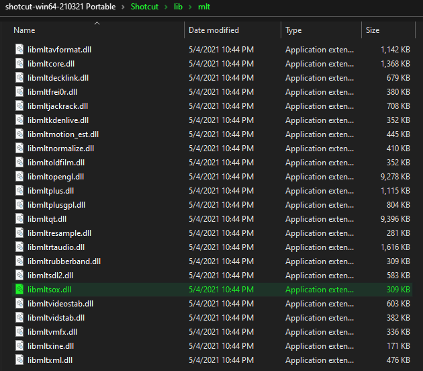The height and width of the screenshot is (371, 423).
Task: Select the file name libmltoldfilm.dll
Action: pyautogui.click(x=56, y=163)
